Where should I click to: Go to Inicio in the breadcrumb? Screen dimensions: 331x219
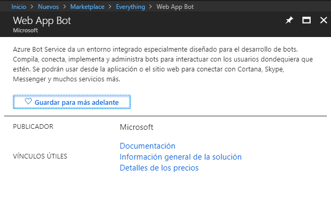[x=19, y=7]
